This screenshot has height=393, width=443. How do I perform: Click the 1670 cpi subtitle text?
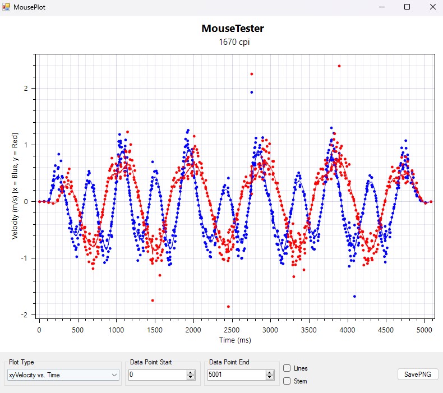[232, 41]
